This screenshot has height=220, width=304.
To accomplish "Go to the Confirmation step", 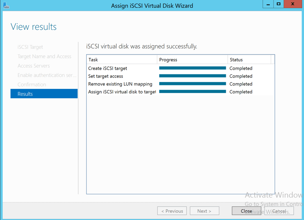I will click(32, 85).
